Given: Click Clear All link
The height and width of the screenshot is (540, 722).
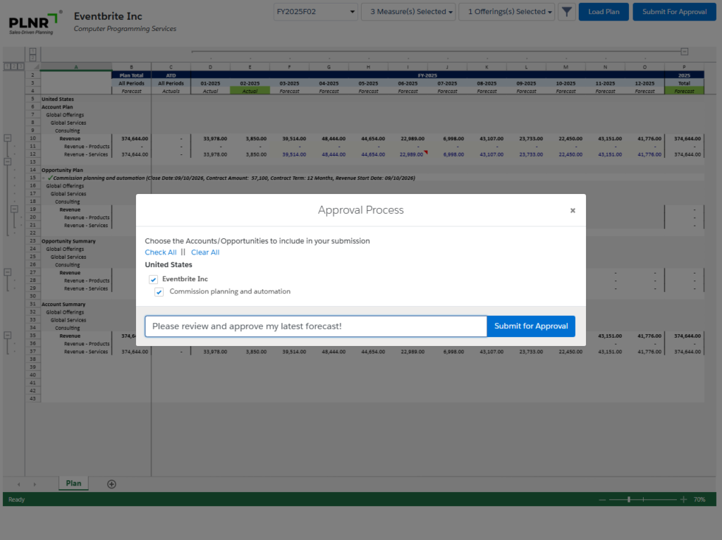Looking at the screenshot, I should click(205, 252).
